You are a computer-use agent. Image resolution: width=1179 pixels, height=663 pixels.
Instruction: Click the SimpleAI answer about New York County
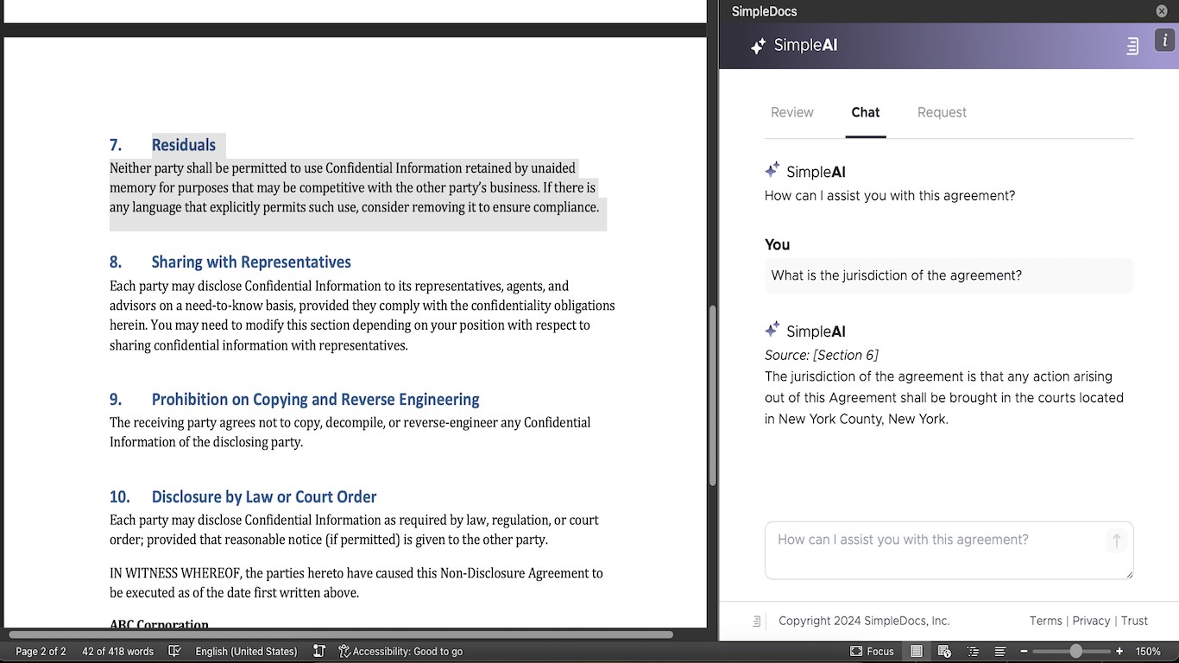click(x=944, y=398)
